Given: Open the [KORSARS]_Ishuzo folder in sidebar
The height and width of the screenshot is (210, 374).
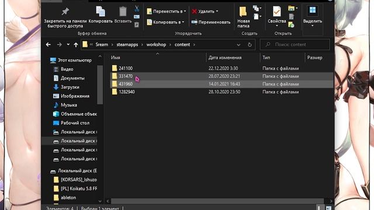Looking at the screenshot, I should (75, 180).
